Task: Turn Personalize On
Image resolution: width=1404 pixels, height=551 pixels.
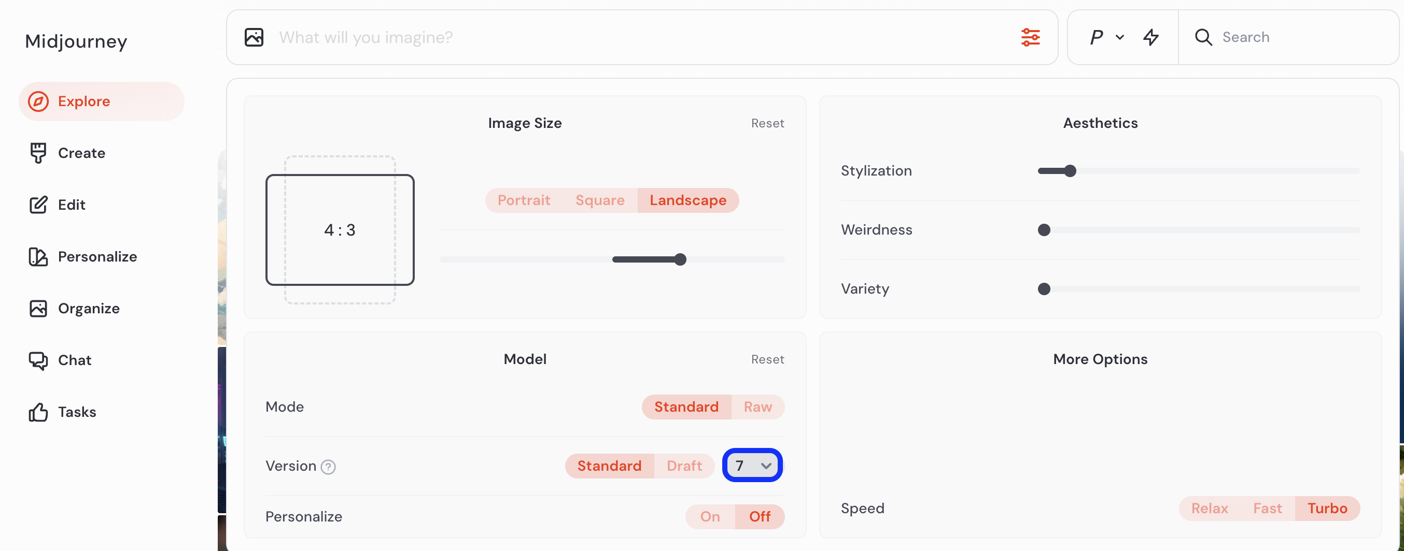Action: tap(710, 516)
